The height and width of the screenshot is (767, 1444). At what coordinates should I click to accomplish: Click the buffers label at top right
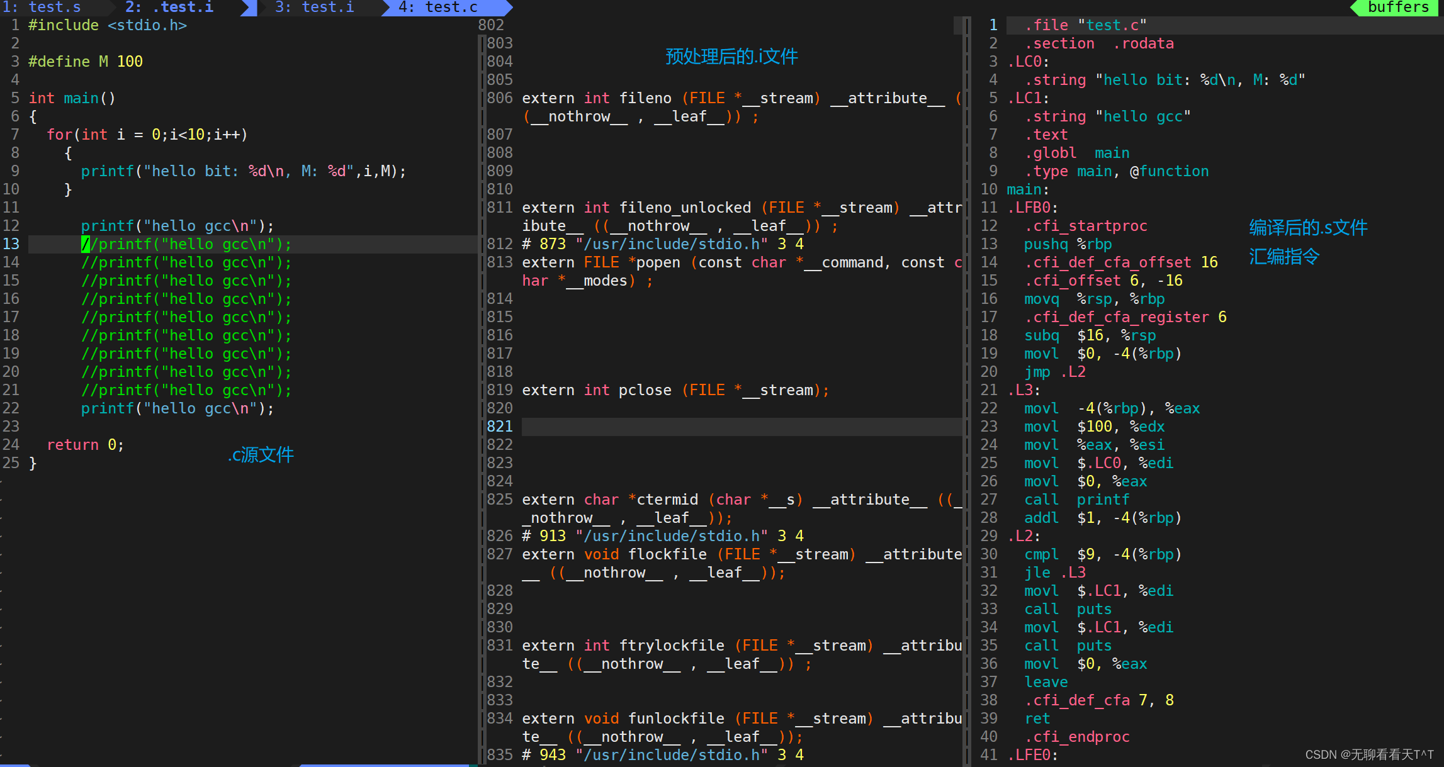(x=1398, y=8)
